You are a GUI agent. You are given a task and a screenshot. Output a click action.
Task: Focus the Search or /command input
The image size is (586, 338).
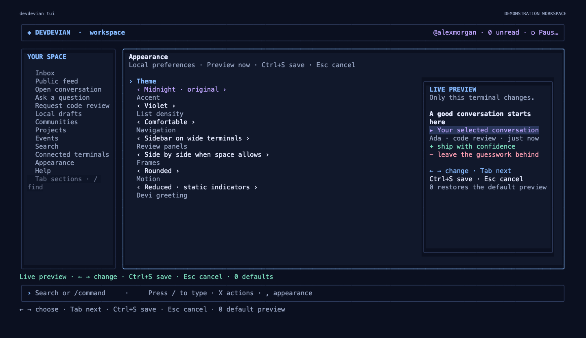[293, 293]
